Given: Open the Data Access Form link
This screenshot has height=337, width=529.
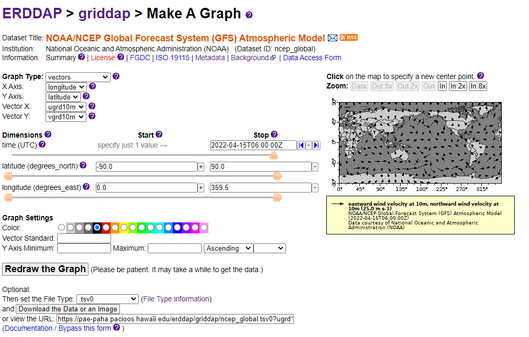Looking at the screenshot, I should 312,58.
